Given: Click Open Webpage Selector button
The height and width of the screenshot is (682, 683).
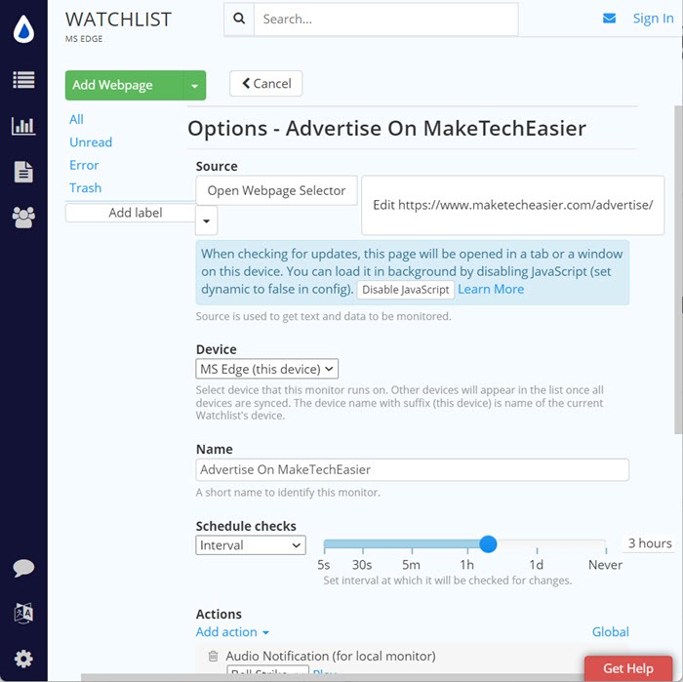Looking at the screenshot, I should point(276,190).
